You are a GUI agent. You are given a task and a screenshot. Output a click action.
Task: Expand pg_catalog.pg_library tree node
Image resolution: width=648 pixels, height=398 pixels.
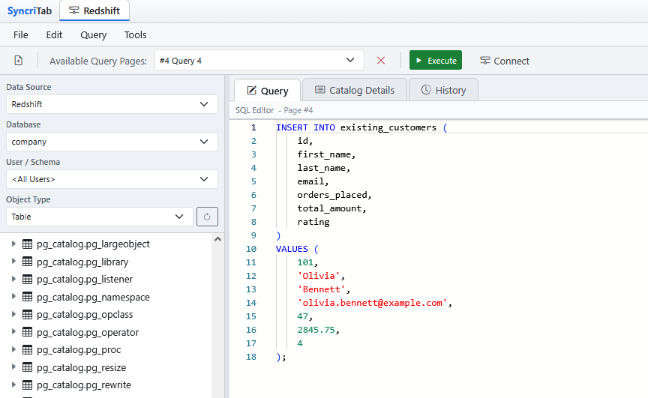[x=13, y=262]
